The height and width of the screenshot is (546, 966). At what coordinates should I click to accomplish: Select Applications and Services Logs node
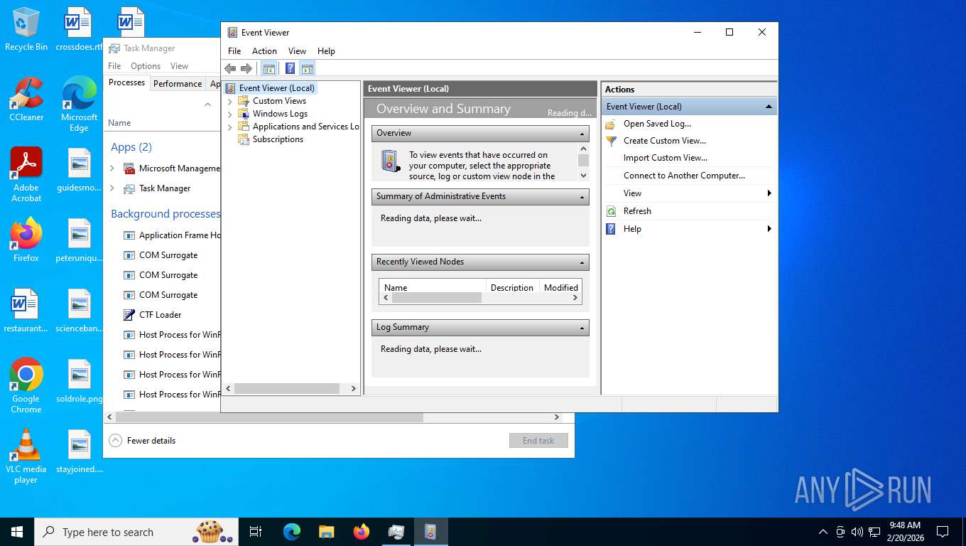click(306, 127)
